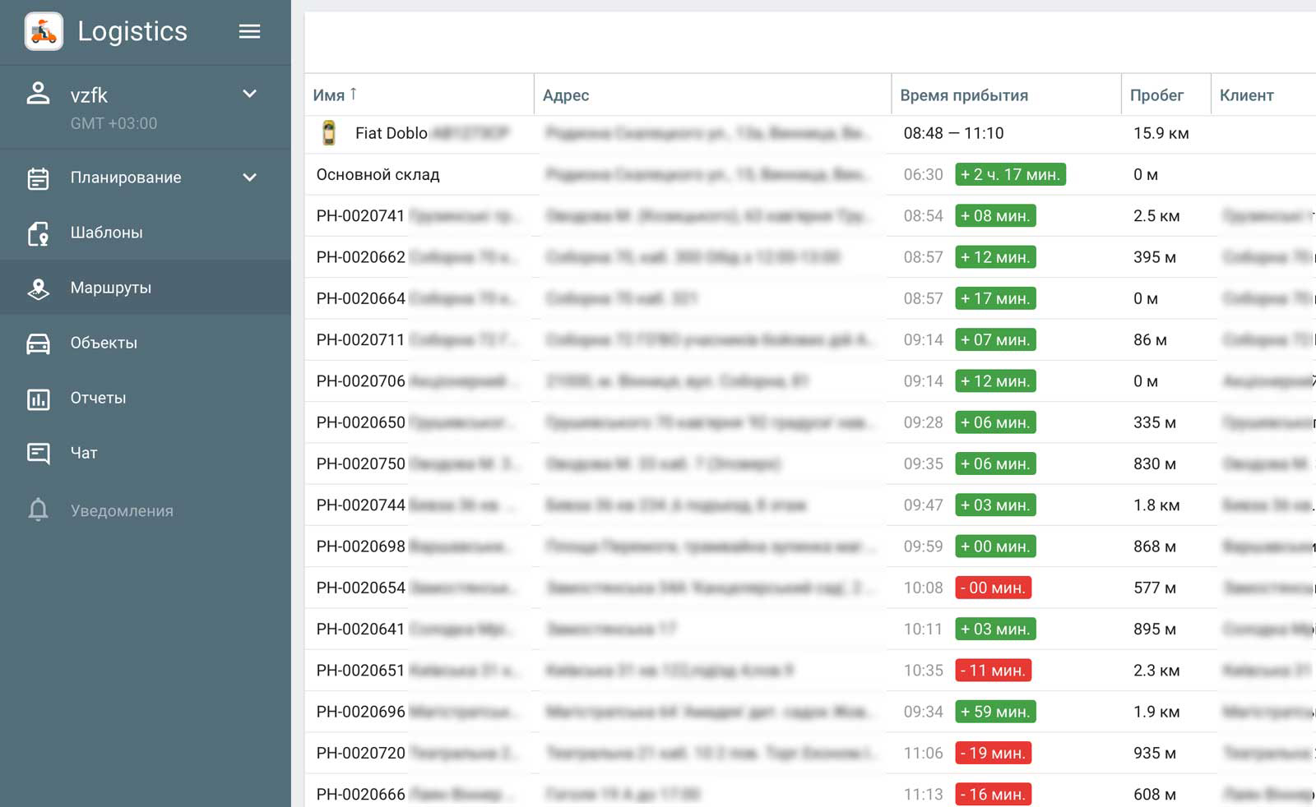
Task: Select order PH-0020741
Action: click(810, 215)
